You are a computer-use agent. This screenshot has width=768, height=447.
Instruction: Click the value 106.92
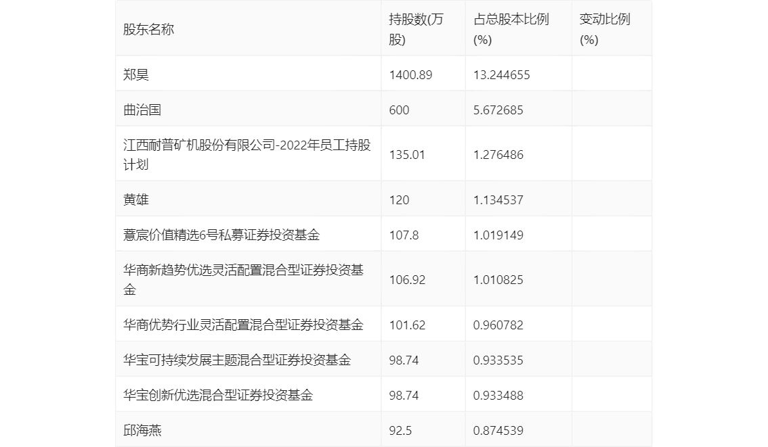407,280
